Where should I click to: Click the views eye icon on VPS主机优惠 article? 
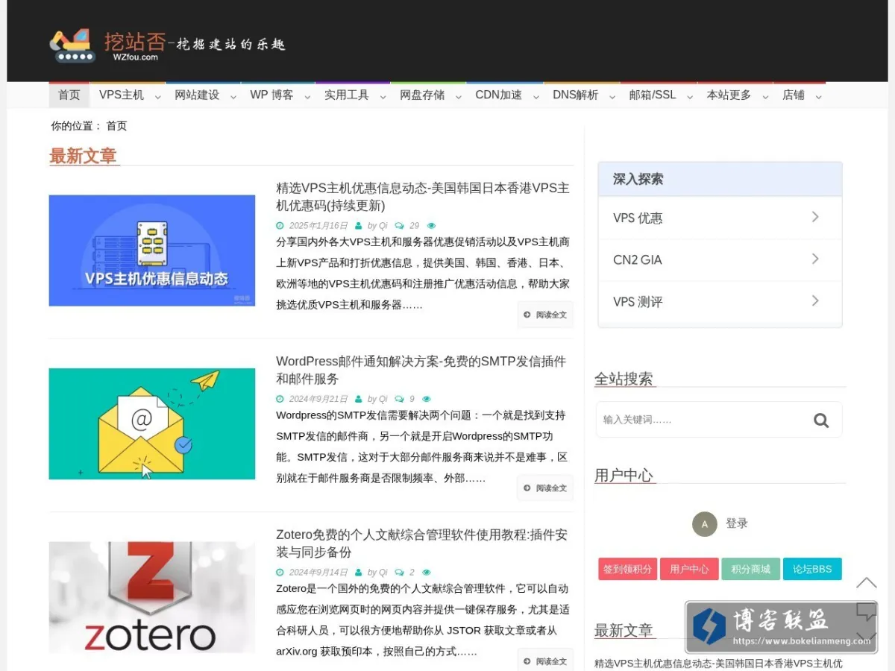(431, 226)
